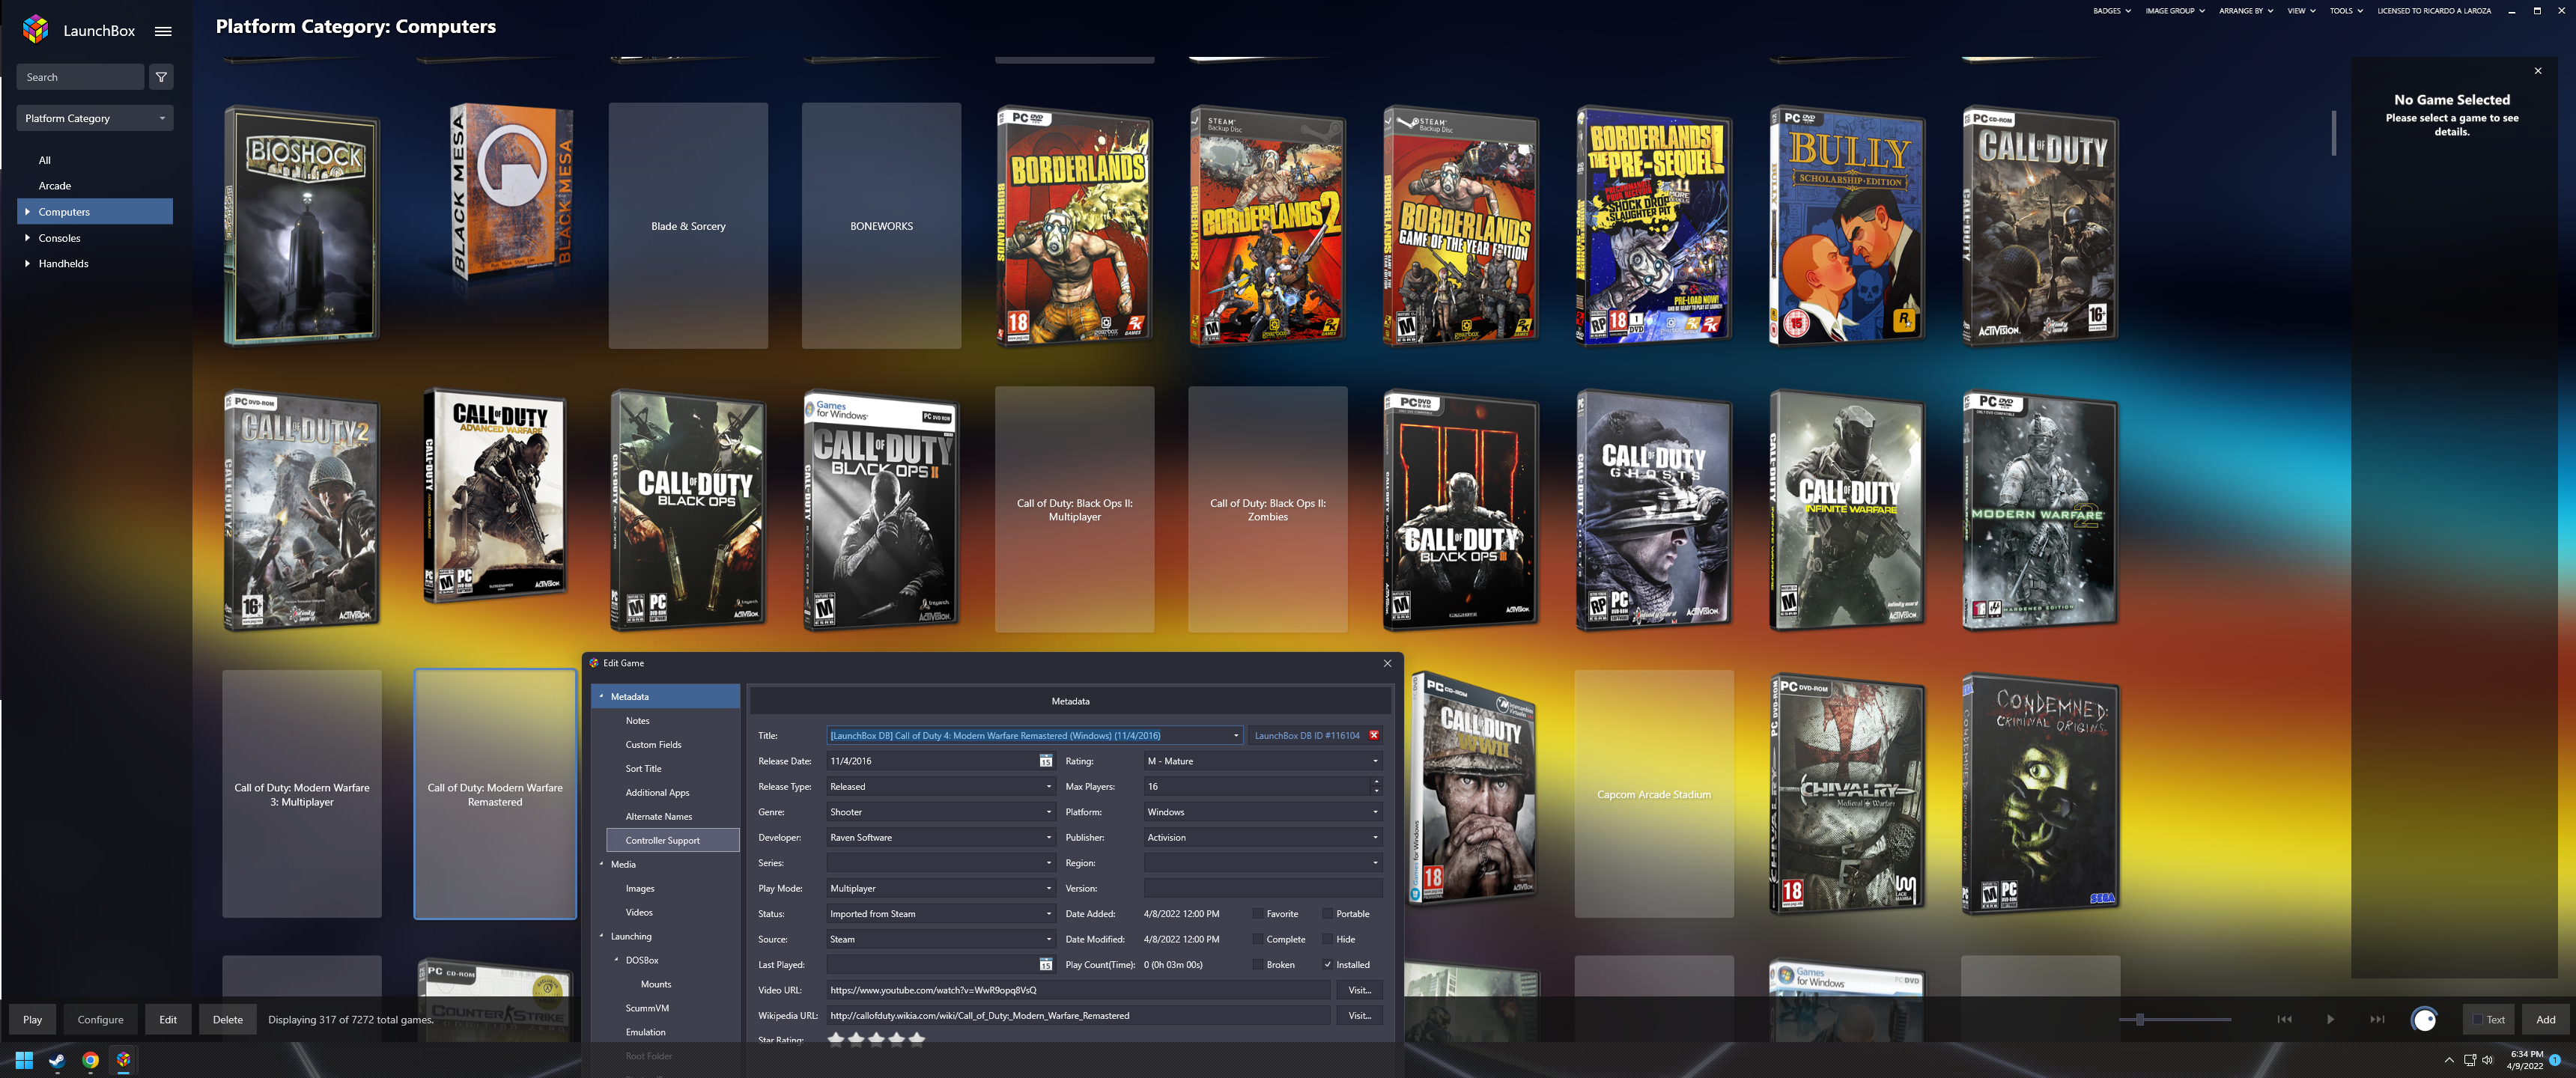Open the Developer dropdown showing Raven Software
Screen dimensions: 2576x1078
pyautogui.click(x=941, y=838)
